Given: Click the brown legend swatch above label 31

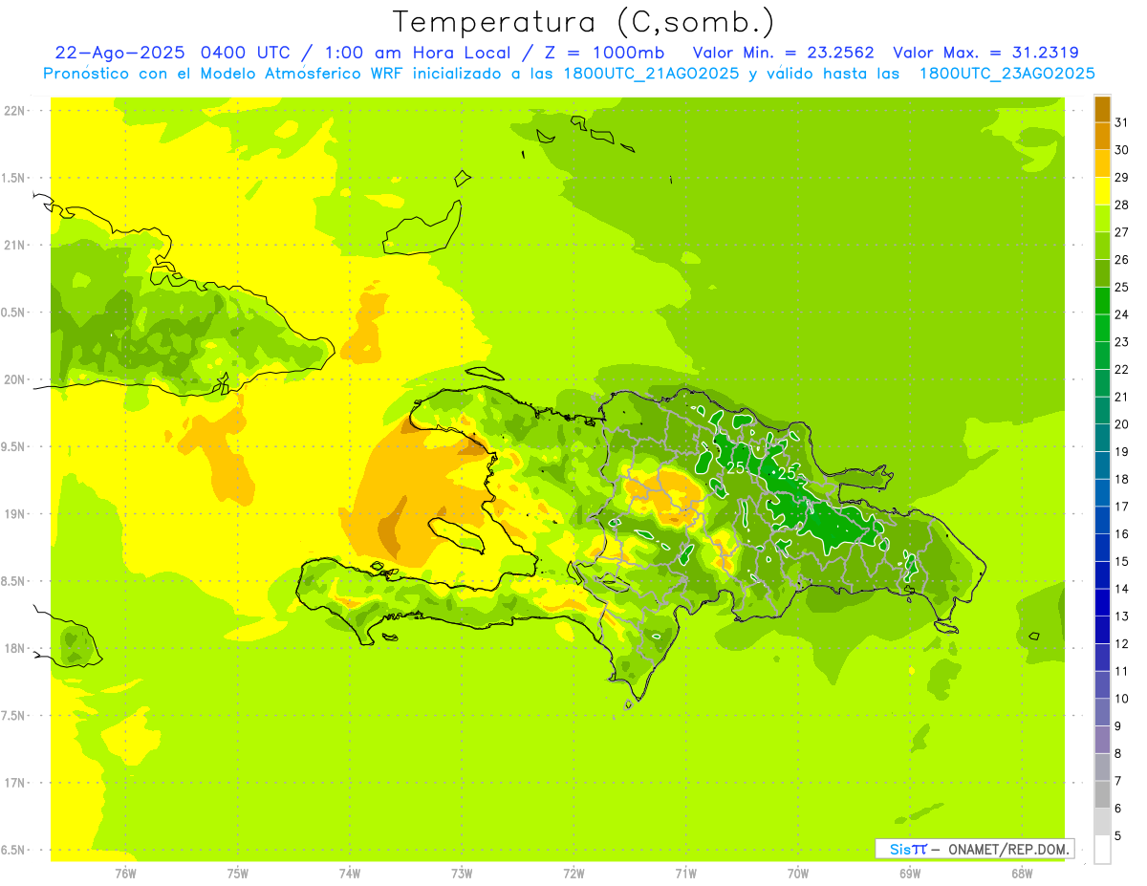Looking at the screenshot, I should 1102,109.
